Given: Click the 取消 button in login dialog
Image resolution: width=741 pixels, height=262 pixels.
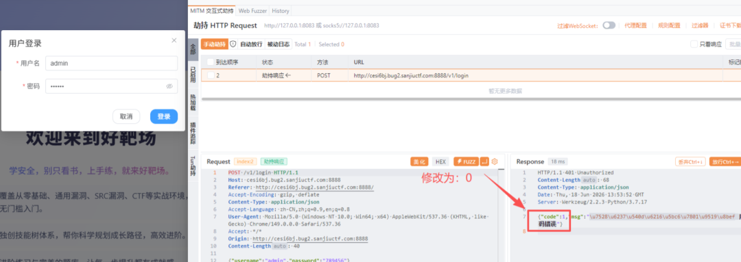Looking at the screenshot, I should coord(126,116).
